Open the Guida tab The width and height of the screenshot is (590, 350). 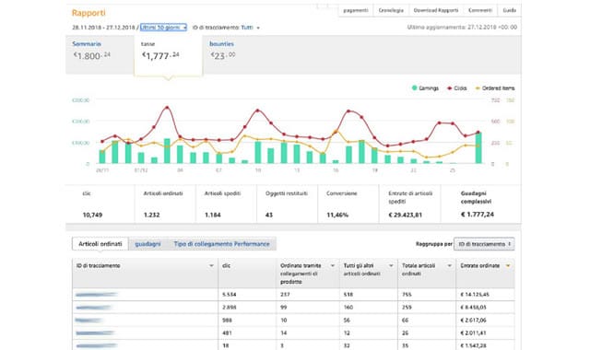[509, 10]
